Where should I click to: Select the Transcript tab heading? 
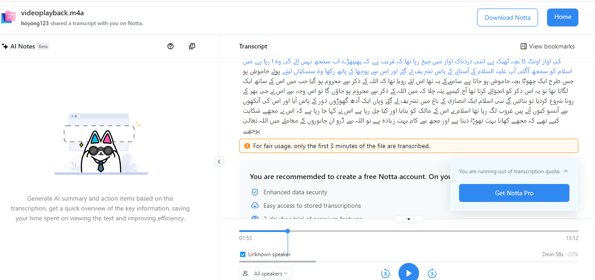coord(253,46)
